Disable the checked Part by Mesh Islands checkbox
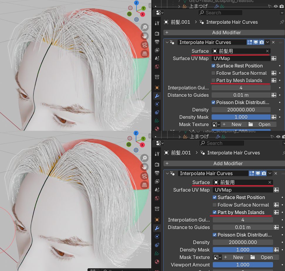Image resolution: width=285 pixels, height=271 pixels. coord(215,212)
